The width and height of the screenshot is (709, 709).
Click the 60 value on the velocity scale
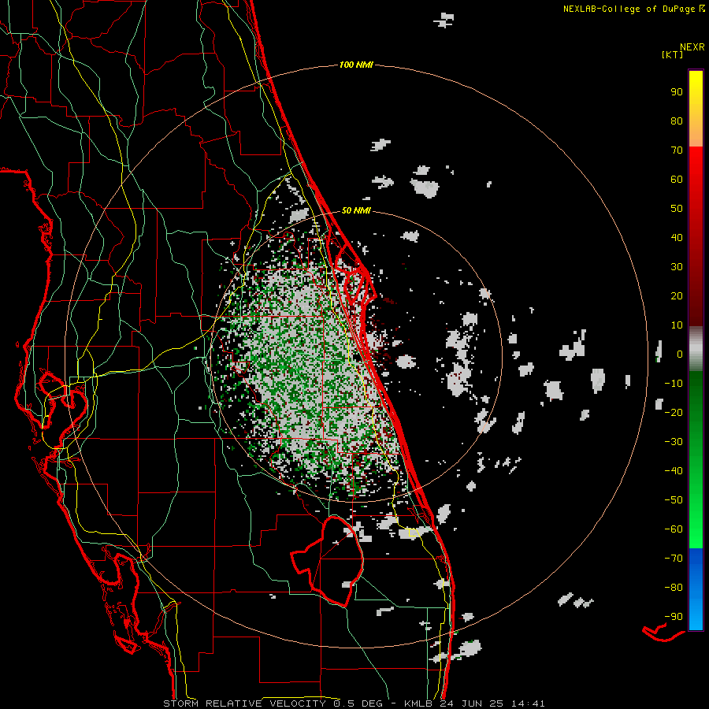[677, 180]
